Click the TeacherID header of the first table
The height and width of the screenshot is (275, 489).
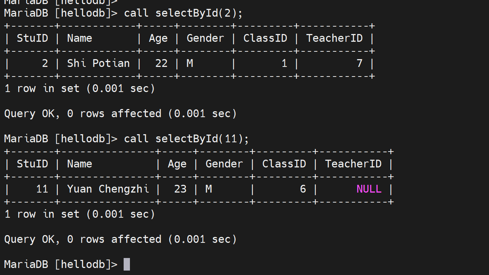coord(334,38)
